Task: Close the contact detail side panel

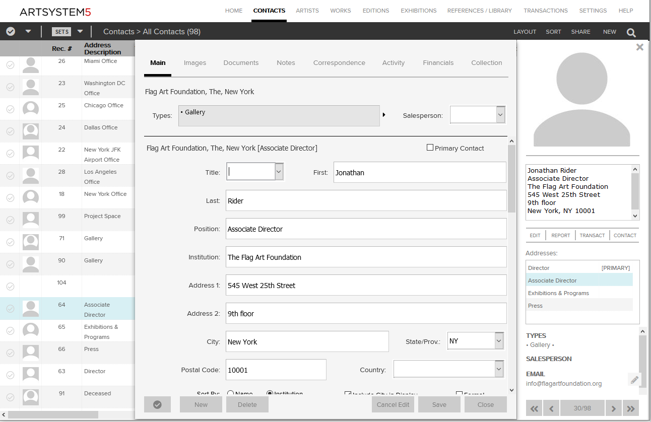Action: (x=639, y=47)
